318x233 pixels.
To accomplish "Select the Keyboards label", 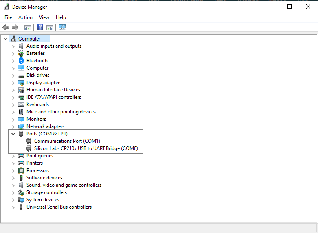I will (x=38, y=105).
